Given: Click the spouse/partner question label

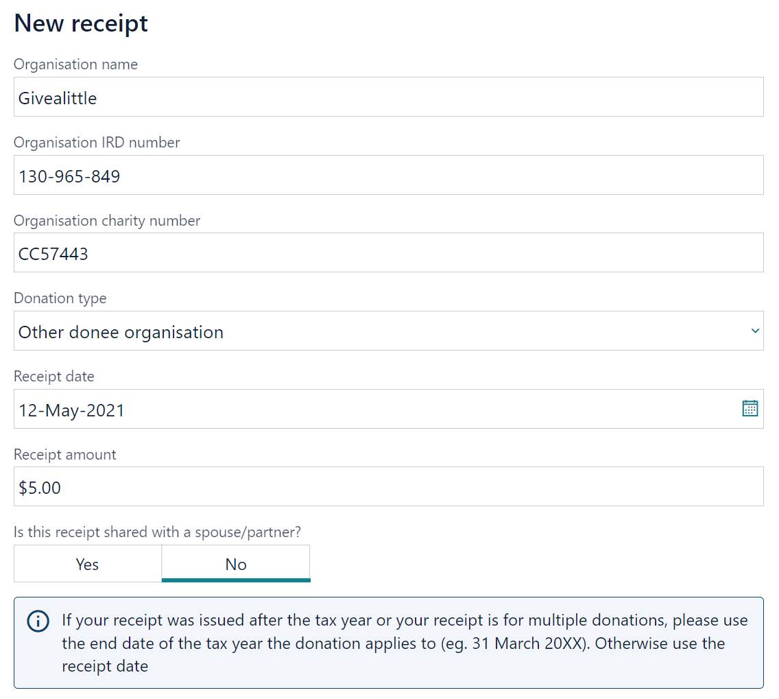Looking at the screenshot, I should [x=158, y=532].
